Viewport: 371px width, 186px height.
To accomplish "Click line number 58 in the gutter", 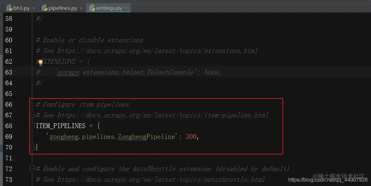I will click(9, 19).
